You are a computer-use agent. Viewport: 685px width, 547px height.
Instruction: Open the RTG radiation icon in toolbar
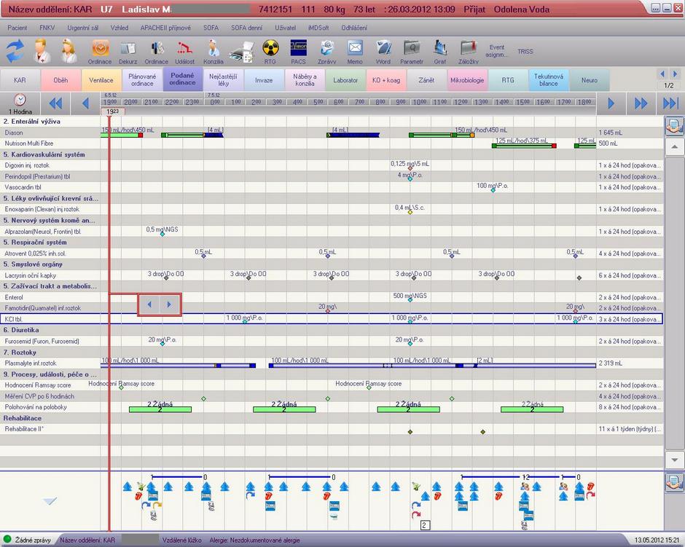(x=270, y=50)
